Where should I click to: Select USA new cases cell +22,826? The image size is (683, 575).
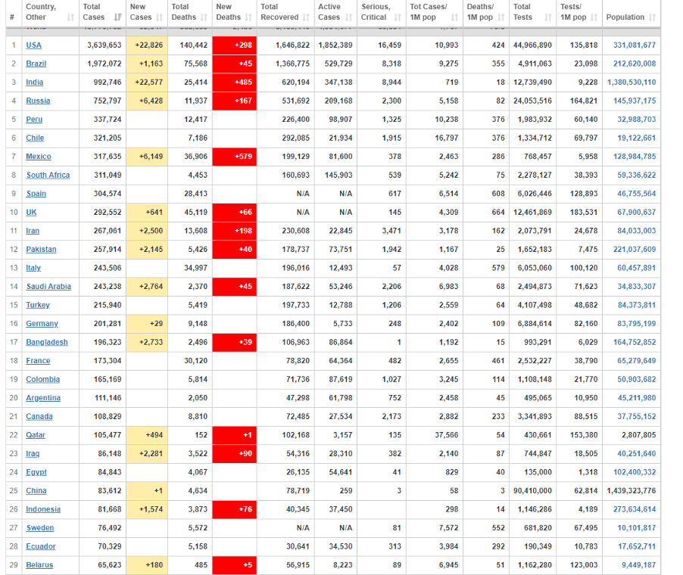tap(147, 45)
